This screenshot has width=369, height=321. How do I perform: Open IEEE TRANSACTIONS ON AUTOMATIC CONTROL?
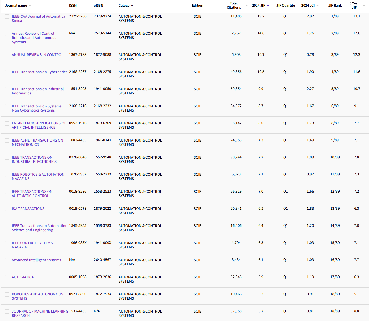pyautogui.click(x=32, y=194)
